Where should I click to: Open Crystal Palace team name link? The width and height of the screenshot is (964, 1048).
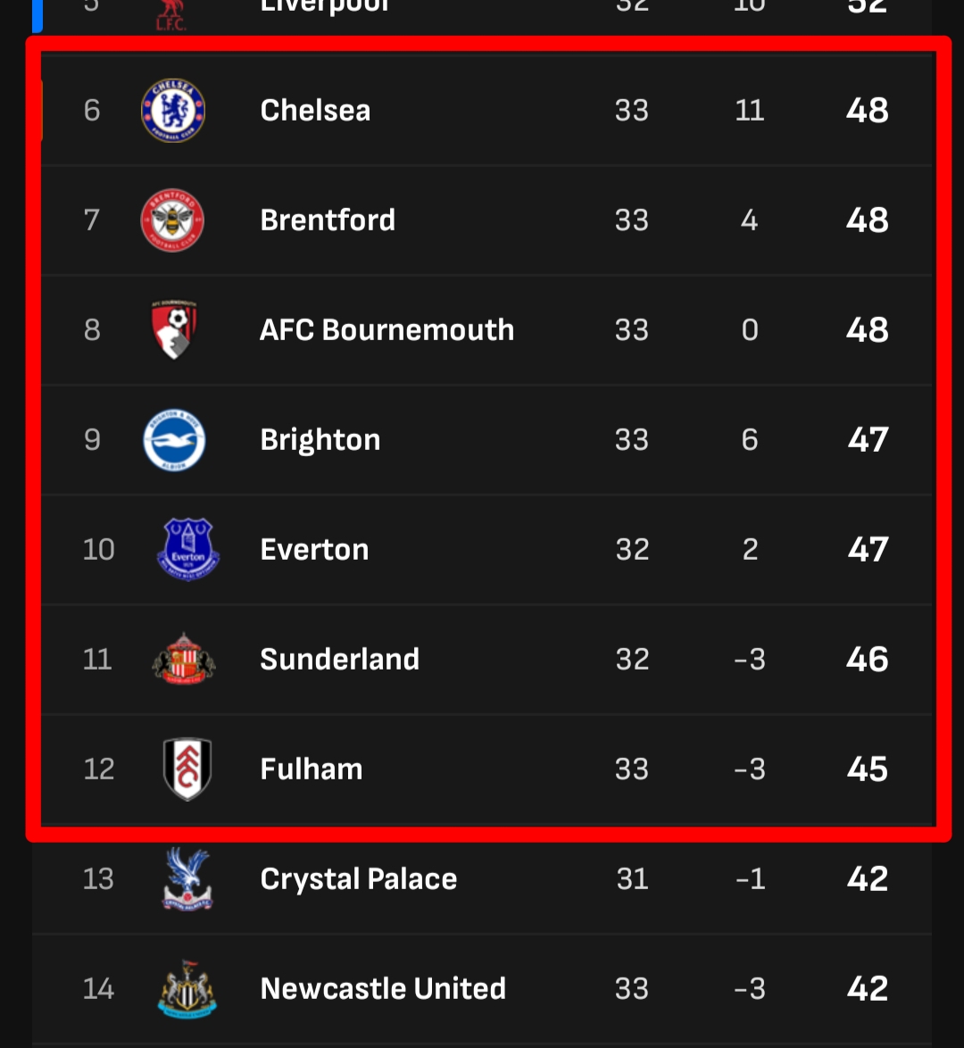pyautogui.click(x=358, y=879)
